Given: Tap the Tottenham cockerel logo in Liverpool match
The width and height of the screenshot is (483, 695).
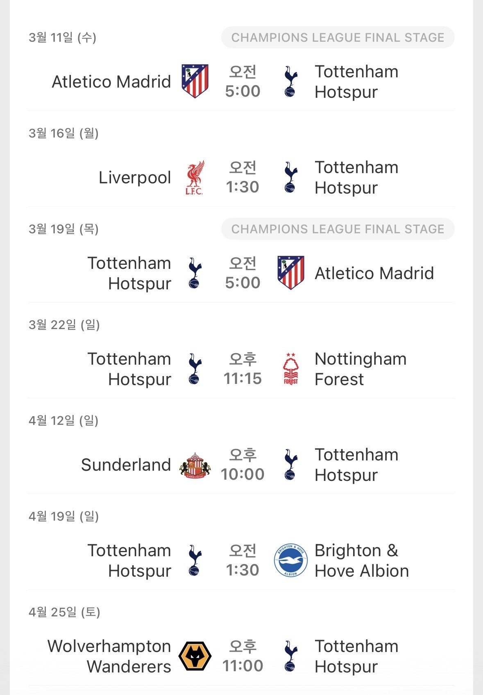Looking at the screenshot, I should coord(290,177).
